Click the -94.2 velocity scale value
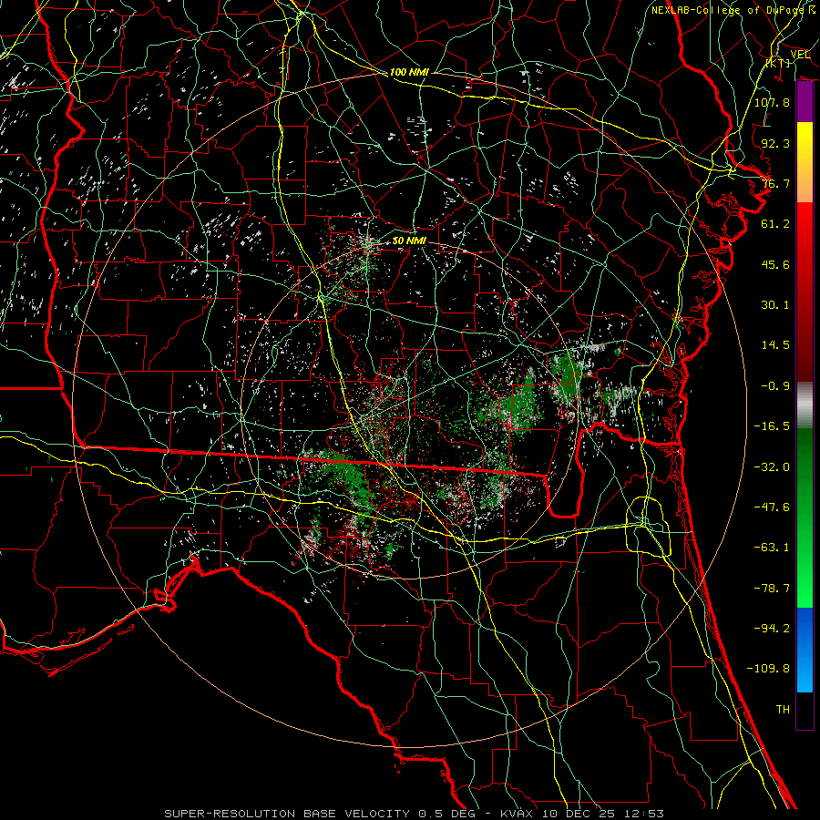The image size is (820, 820). tap(772, 629)
